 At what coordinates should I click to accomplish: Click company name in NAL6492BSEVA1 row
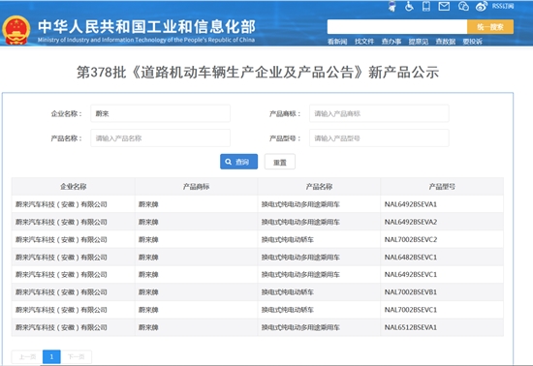(x=61, y=204)
